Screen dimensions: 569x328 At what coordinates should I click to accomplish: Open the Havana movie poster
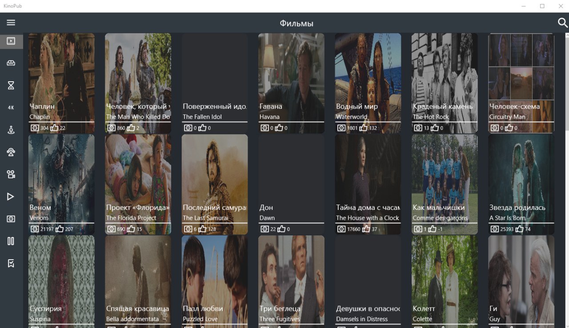(291, 83)
